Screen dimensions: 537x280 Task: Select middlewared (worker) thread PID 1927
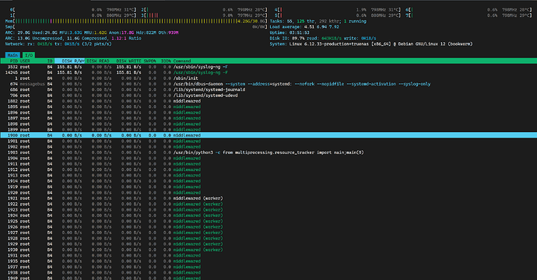[x=268, y=233]
